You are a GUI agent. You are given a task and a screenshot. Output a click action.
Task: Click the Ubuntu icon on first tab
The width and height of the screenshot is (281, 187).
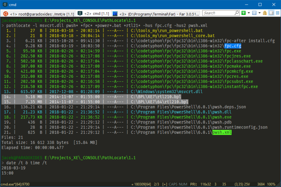click(5, 13)
